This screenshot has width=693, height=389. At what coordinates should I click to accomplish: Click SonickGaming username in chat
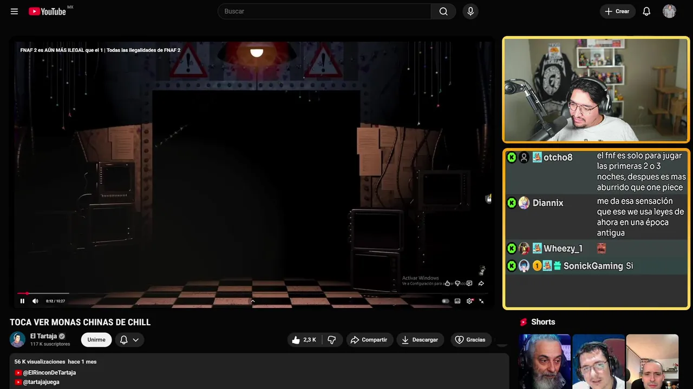click(x=593, y=266)
